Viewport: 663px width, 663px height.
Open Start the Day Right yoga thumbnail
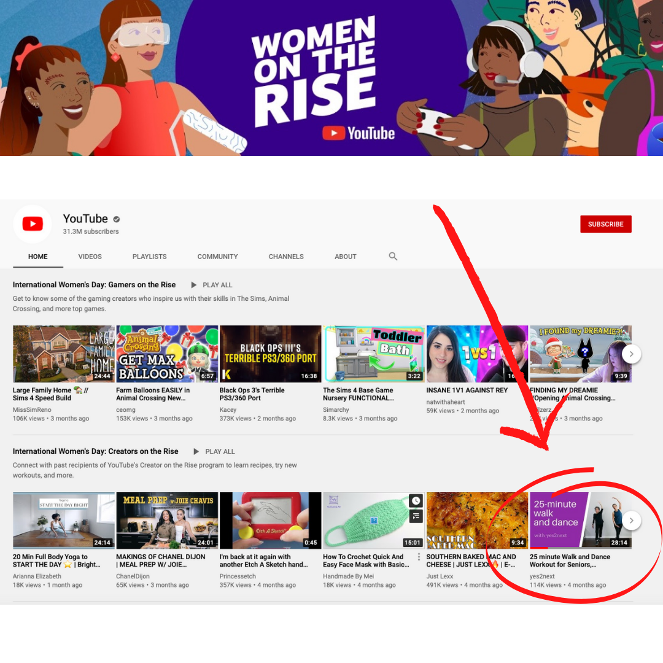pos(64,521)
